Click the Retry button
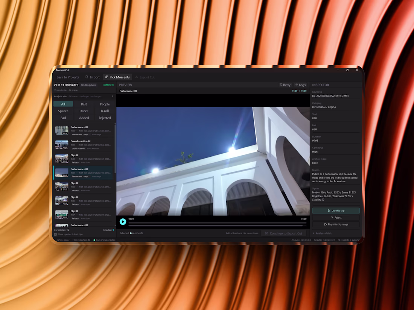 click(285, 85)
